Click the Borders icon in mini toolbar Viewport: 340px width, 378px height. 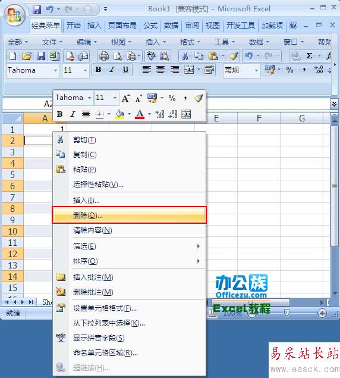coord(99,114)
